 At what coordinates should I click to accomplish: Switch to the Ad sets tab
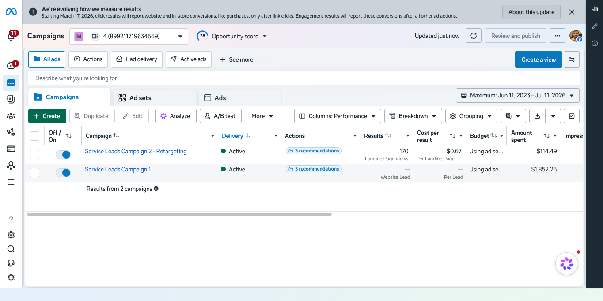click(x=154, y=98)
